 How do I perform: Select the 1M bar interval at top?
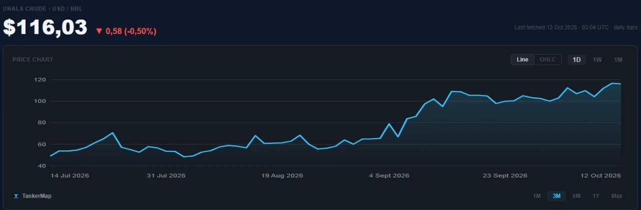tap(618, 60)
